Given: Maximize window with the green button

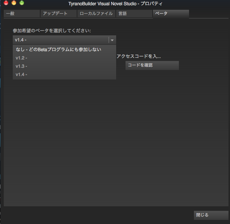Looking at the screenshot, I should click(22, 3).
